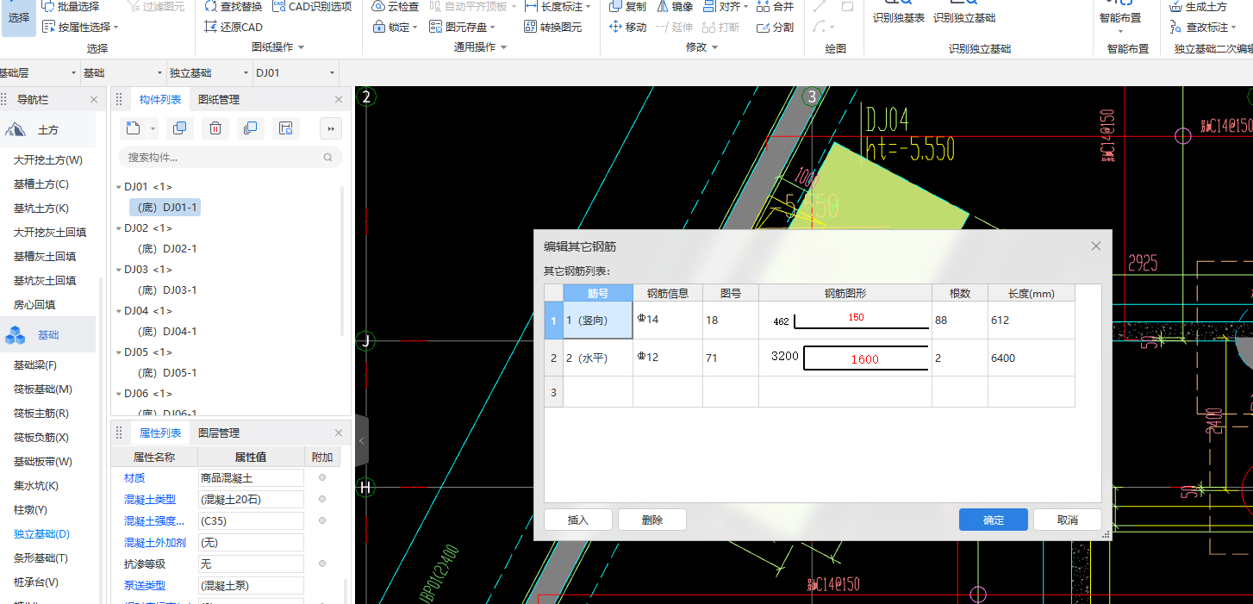Click 识别独基表 button

tap(899, 12)
